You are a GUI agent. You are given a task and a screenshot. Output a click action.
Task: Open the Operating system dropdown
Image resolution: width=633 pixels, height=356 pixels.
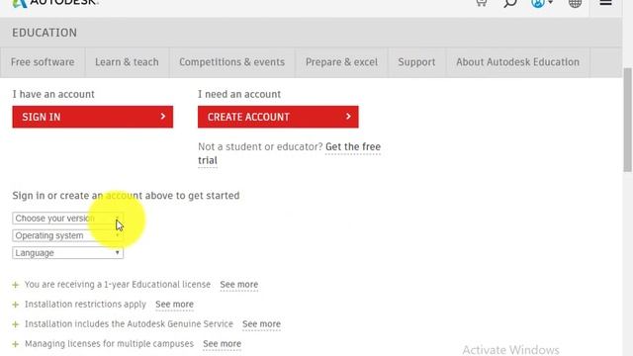(68, 235)
